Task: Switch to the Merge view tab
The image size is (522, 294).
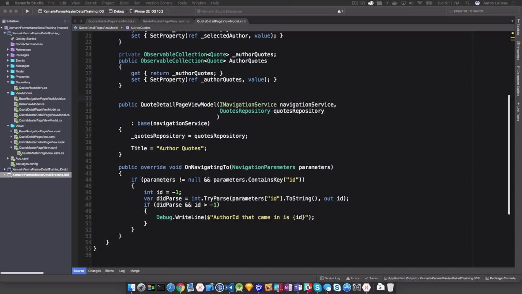Action: tap(135, 271)
